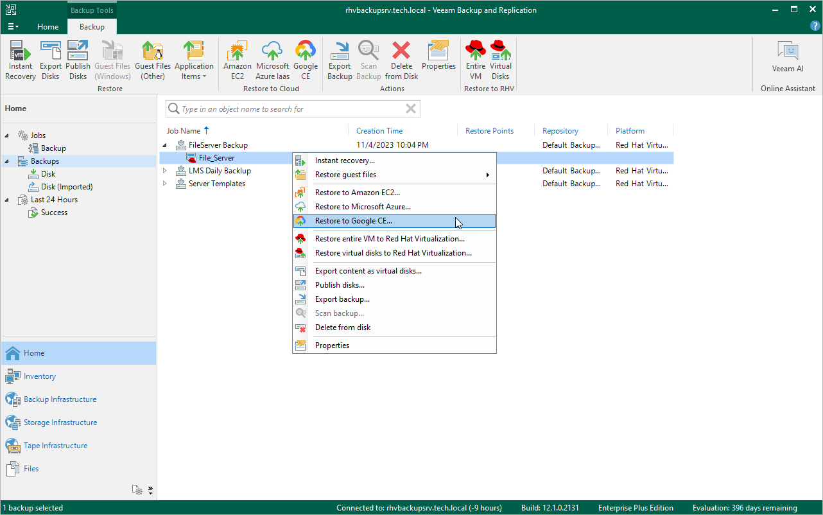Image resolution: width=823 pixels, height=515 pixels.
Task: Select the Server Templates job
Action: [217, 184]
